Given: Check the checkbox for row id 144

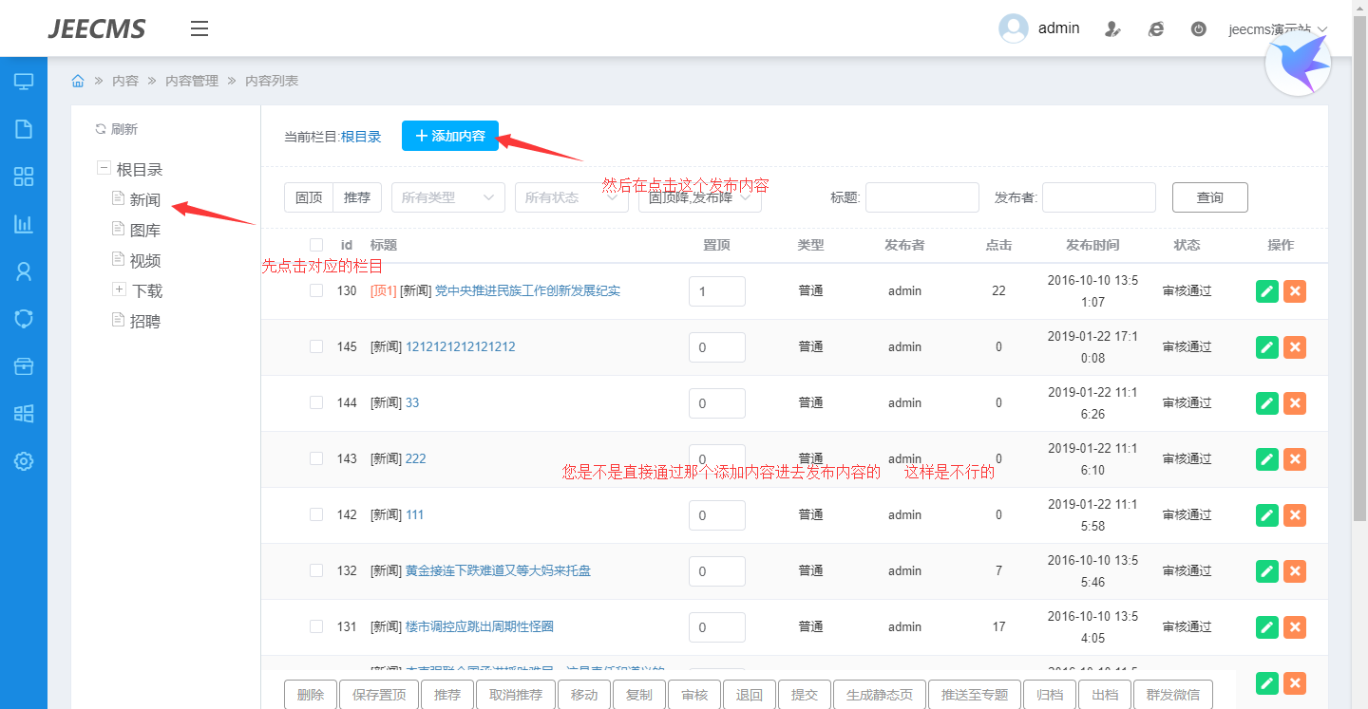Looking at the screenshot, I should (x=316, y=402).
